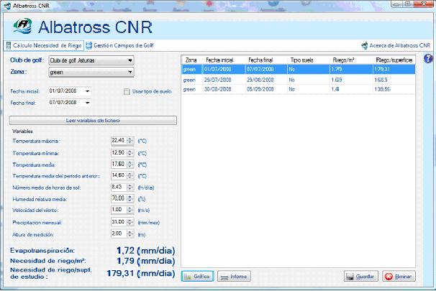The width and height of the screenshot is (436, 291).
Task: Sort by the Riego/m² column header
Action: 351,60
